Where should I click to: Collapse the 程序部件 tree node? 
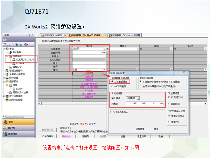point(4,81)
